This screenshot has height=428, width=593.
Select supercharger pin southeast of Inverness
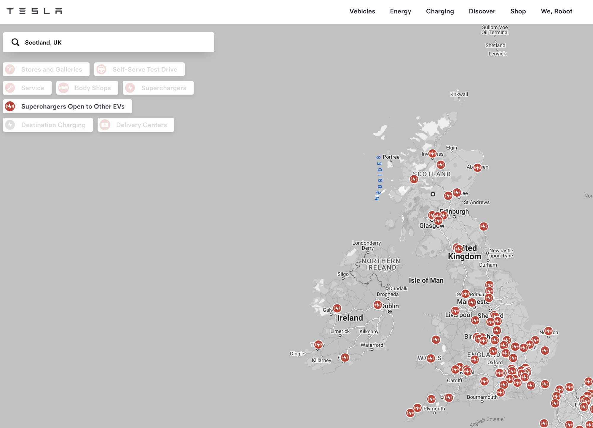click(441, 165)
